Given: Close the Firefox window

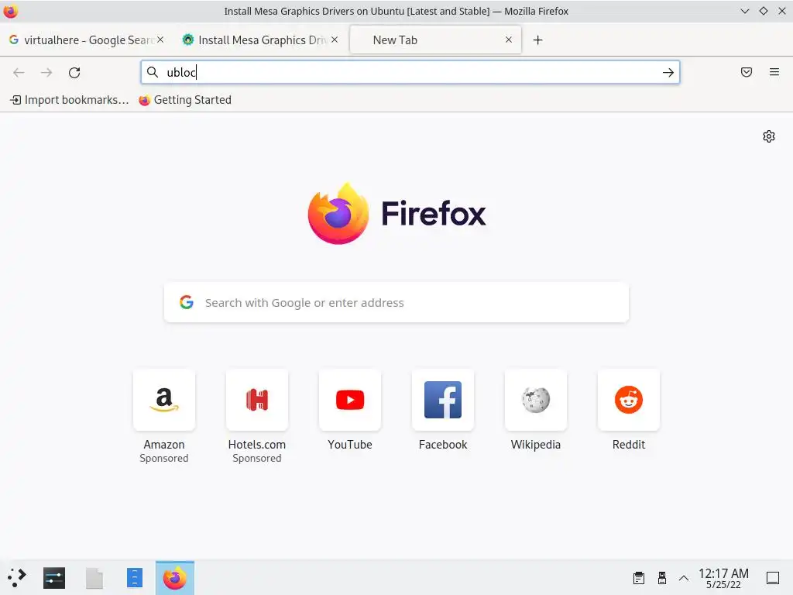Looking at the screenshot, I should [782, 11].
